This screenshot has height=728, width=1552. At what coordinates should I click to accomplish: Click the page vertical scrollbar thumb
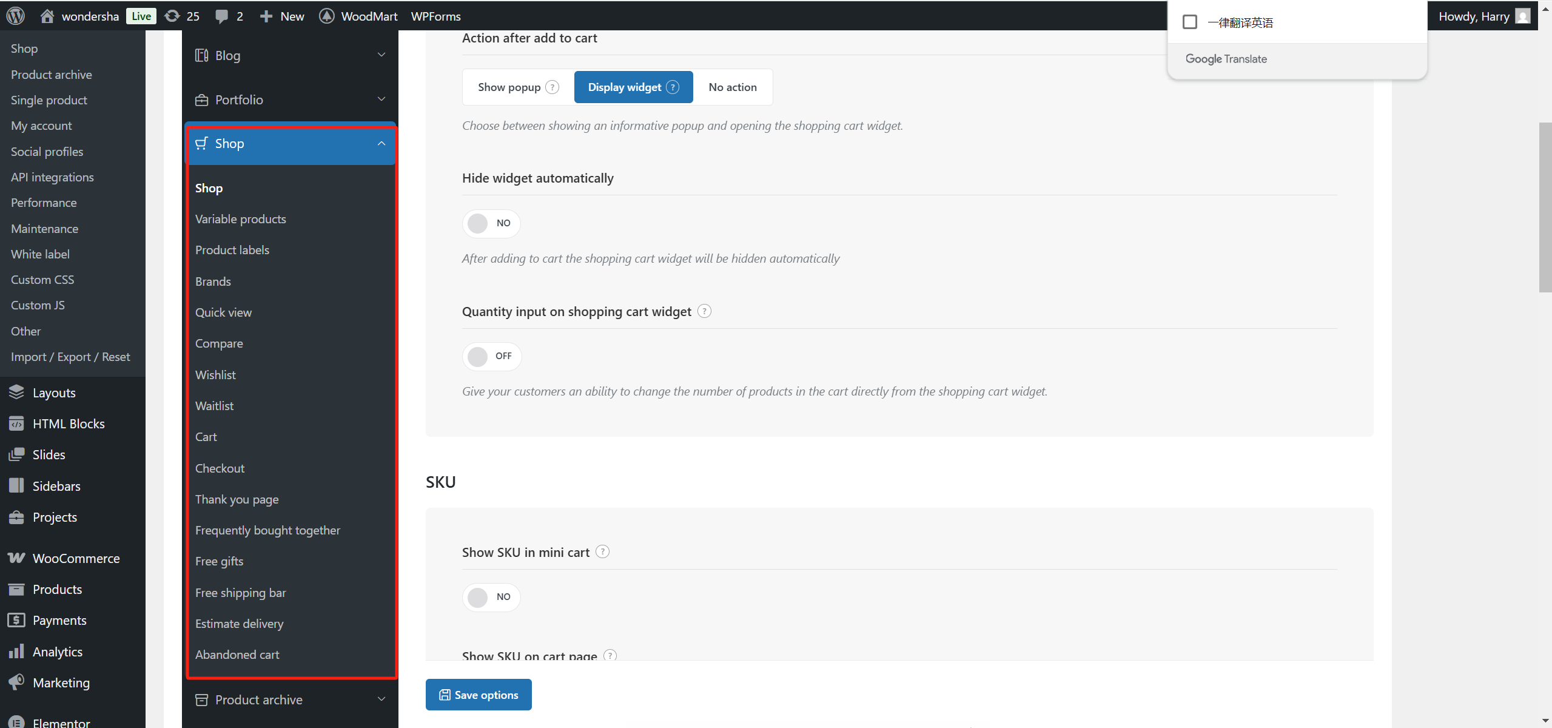coord(1545,206)
